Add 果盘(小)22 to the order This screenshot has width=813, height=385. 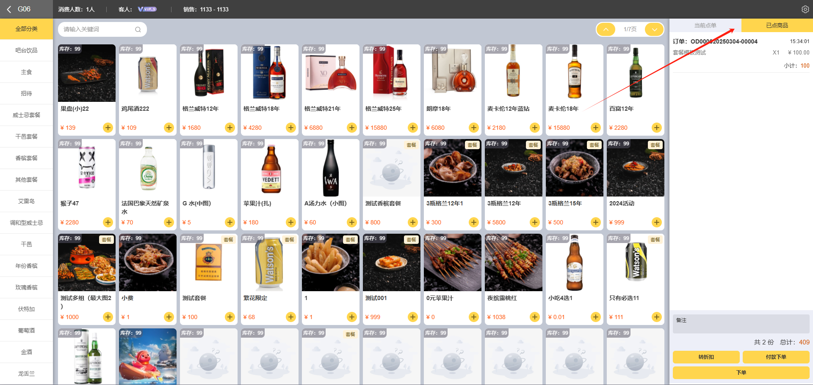pyautogui.click(x=108, y=128)
